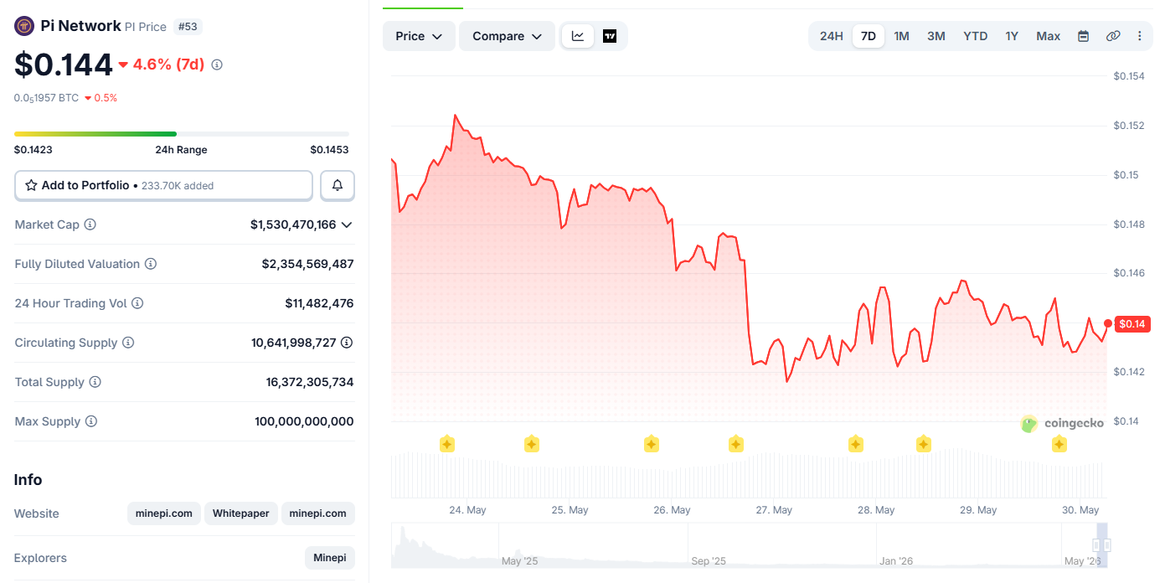The image size is (1165, 583).
Task: Open the minepi.com link after Whitepaper
Action: [x=318, y=513]
